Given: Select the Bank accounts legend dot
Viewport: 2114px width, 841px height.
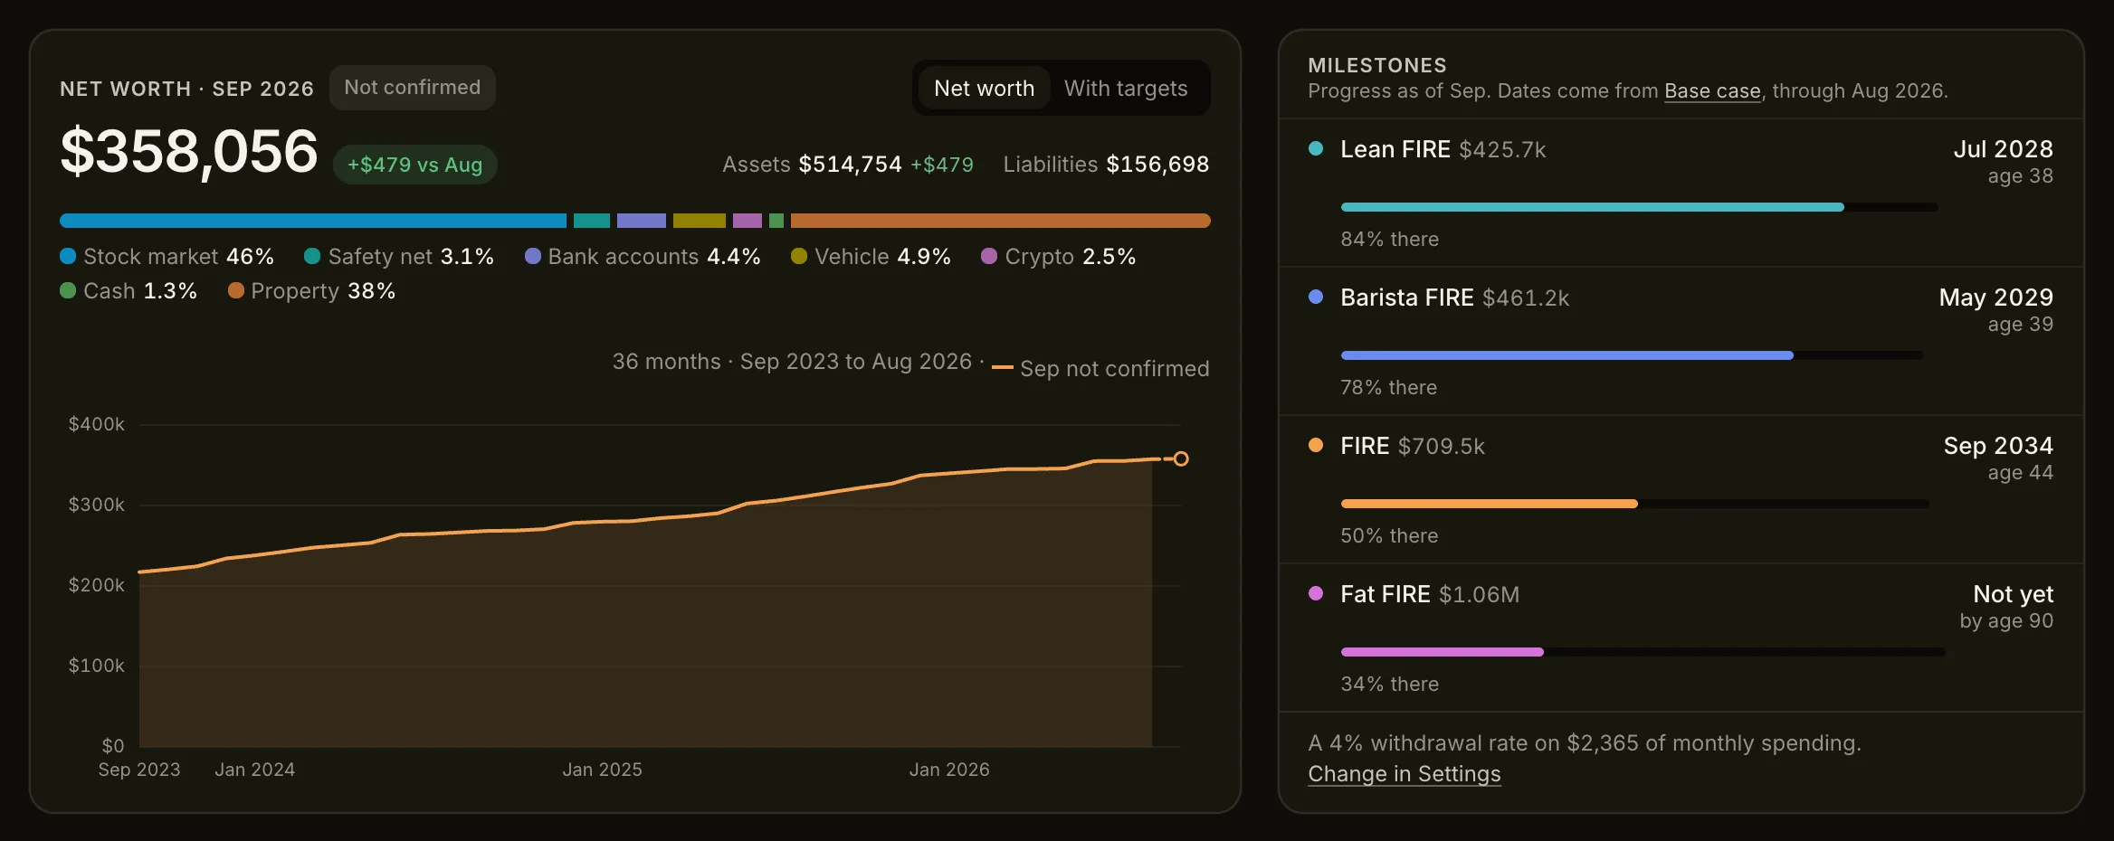Looking at the screenshot, I should tap(533, 256).
